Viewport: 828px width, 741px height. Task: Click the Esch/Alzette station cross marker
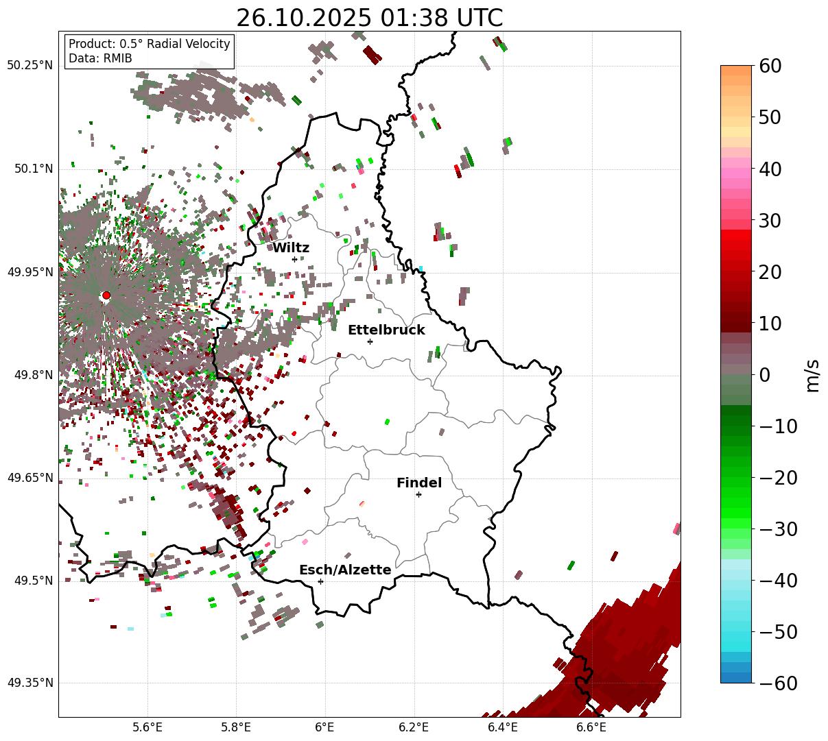point(320,581)
